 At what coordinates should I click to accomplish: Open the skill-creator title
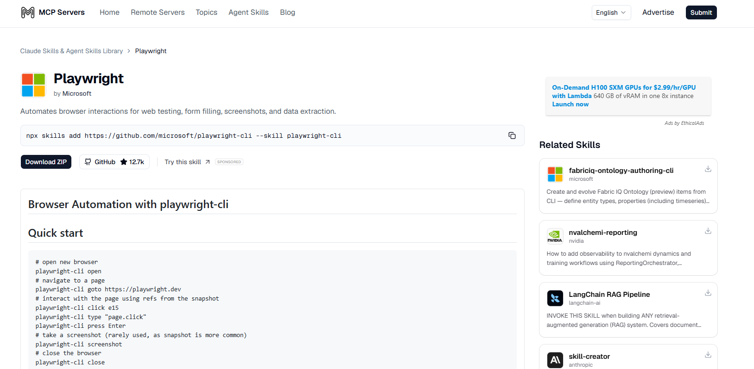pyautogui.click(x=589, y=357)
